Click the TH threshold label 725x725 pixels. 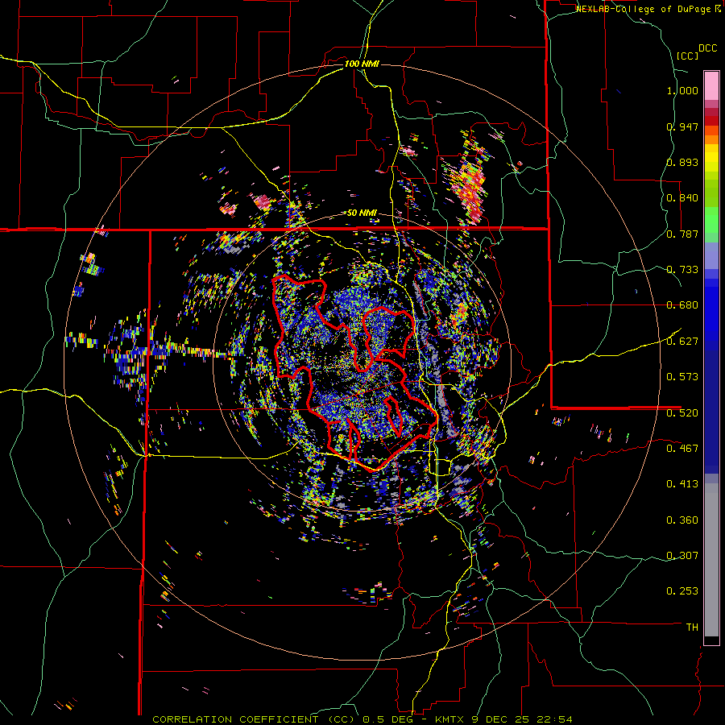tap(692, 627)
